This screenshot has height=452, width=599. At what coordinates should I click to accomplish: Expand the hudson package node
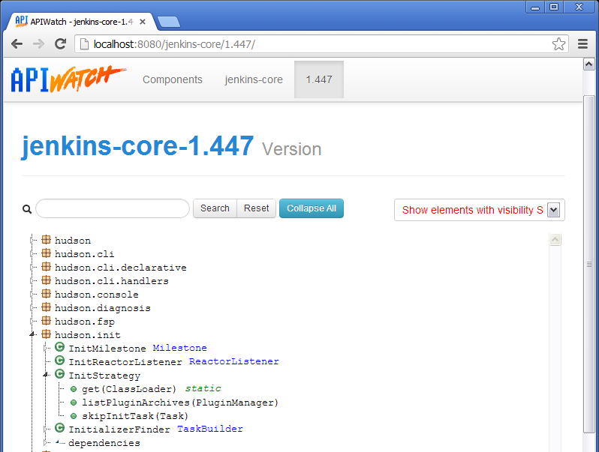pos(32,241)
